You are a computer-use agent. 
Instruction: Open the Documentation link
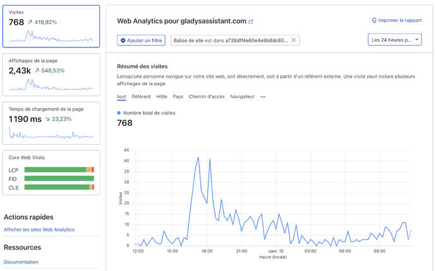[21, 262]
